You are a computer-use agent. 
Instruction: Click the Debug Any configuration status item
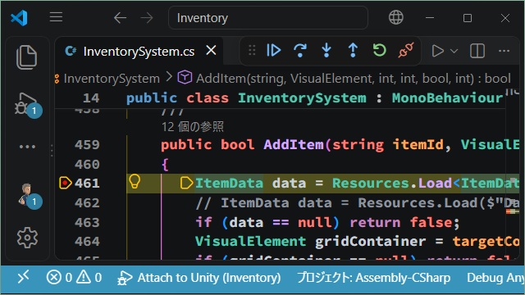coord(495,278)
